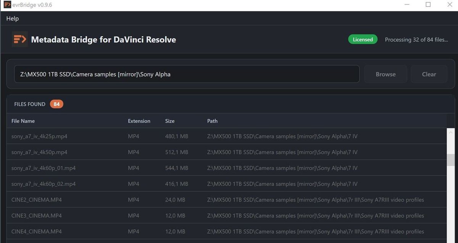458x243 pixels.
Task: Click the evrBridge title bar app icon
Action: [7, 5]
